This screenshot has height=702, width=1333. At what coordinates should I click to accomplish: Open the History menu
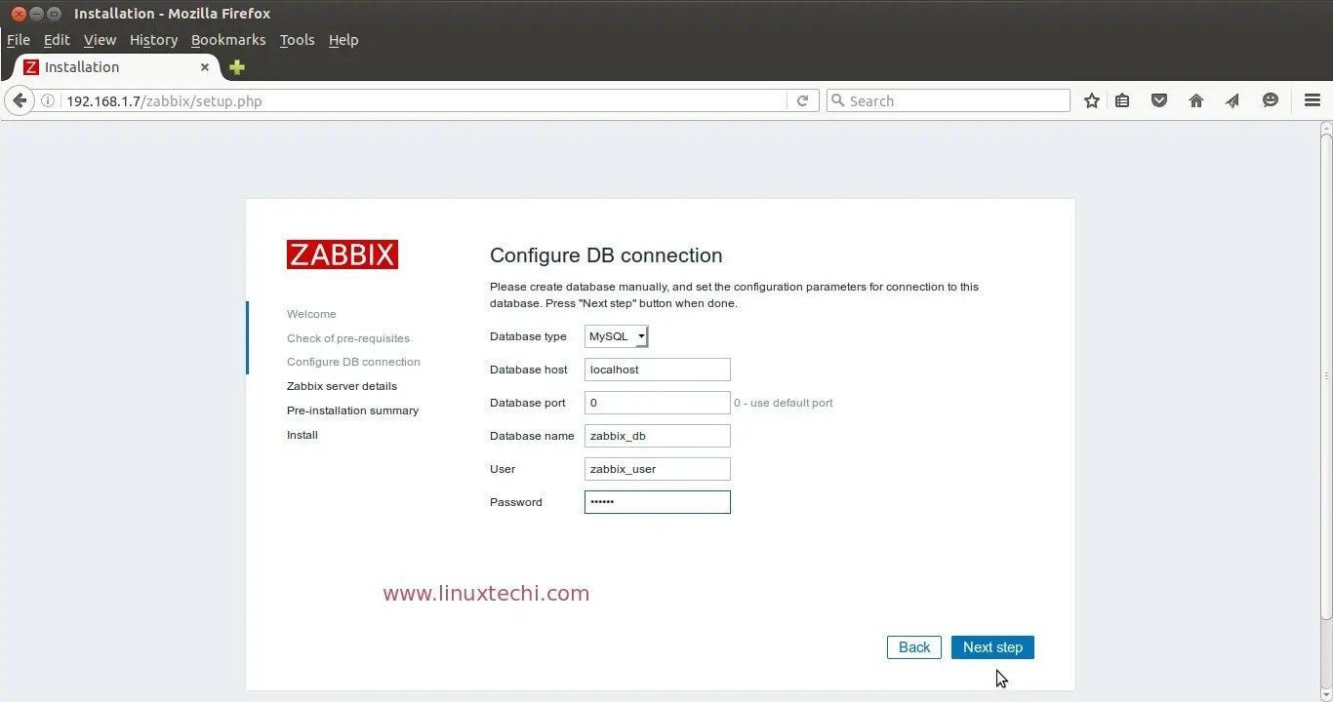[x=153, y=40]
